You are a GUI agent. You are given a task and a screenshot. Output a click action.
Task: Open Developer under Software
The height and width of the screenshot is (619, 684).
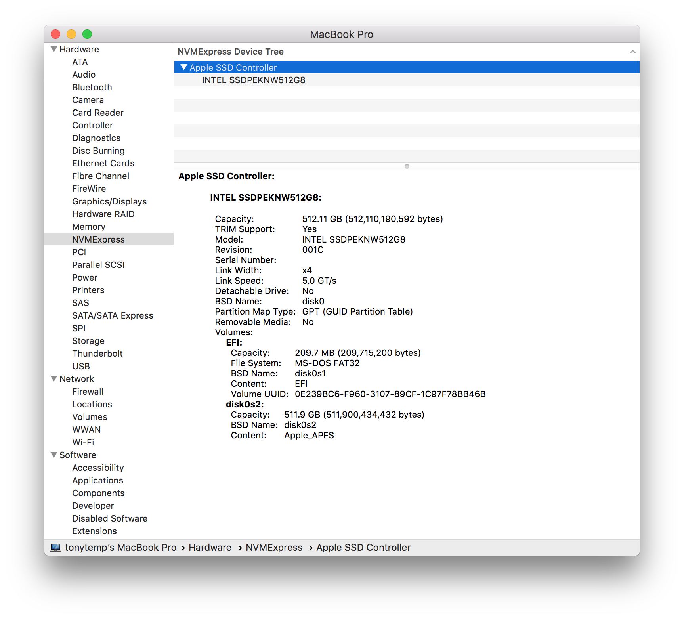coord(93,506)
